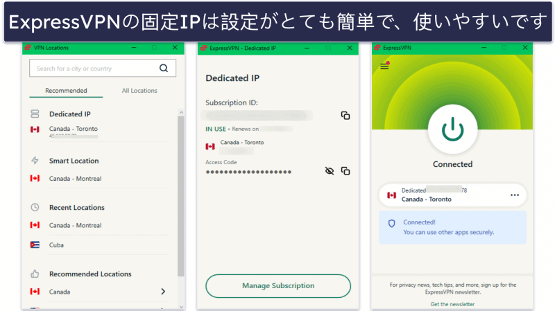
Task: Click the IN USE status text
Action: point(216,129)
